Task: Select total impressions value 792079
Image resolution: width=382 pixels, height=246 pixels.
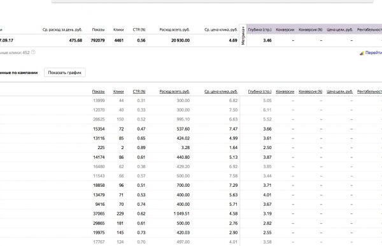Action: click(x=97, y=41)
